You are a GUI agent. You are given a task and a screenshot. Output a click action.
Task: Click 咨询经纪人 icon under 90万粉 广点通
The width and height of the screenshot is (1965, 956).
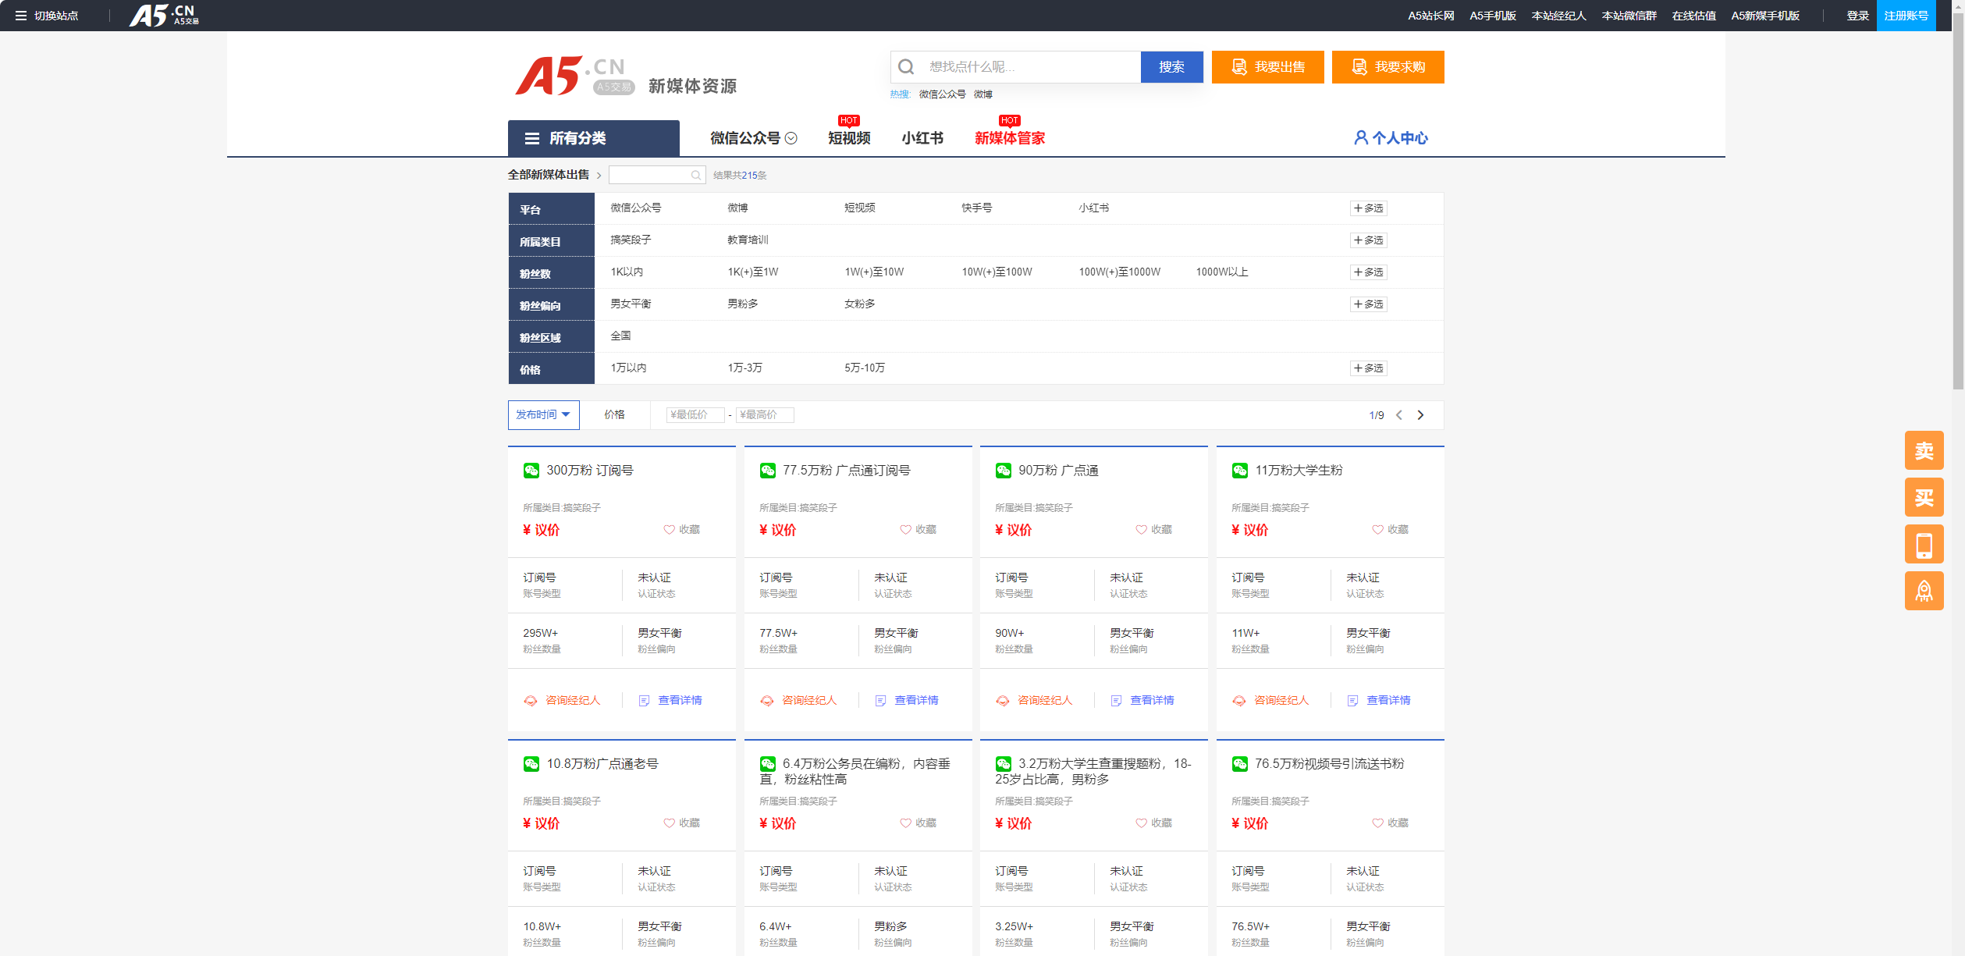1004,700
